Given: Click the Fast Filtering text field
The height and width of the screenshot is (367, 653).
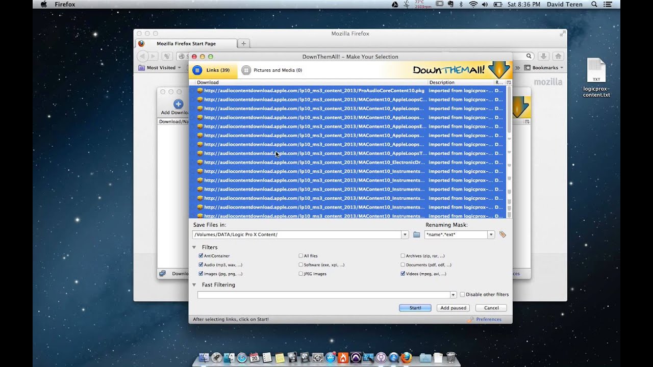Looking at the screenshot, I should coord(323,295).
